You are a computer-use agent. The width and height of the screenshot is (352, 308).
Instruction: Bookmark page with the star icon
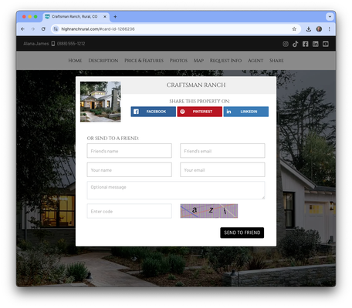[294, 29]
